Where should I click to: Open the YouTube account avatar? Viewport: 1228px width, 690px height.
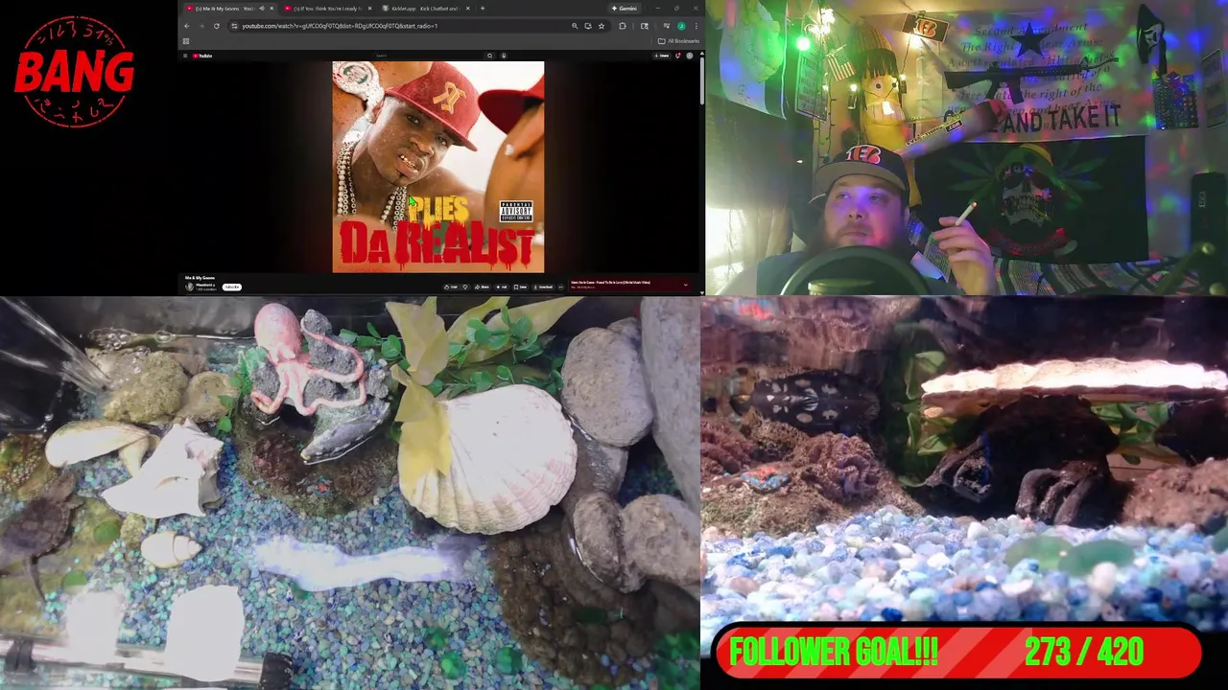(x=690, y=56)
